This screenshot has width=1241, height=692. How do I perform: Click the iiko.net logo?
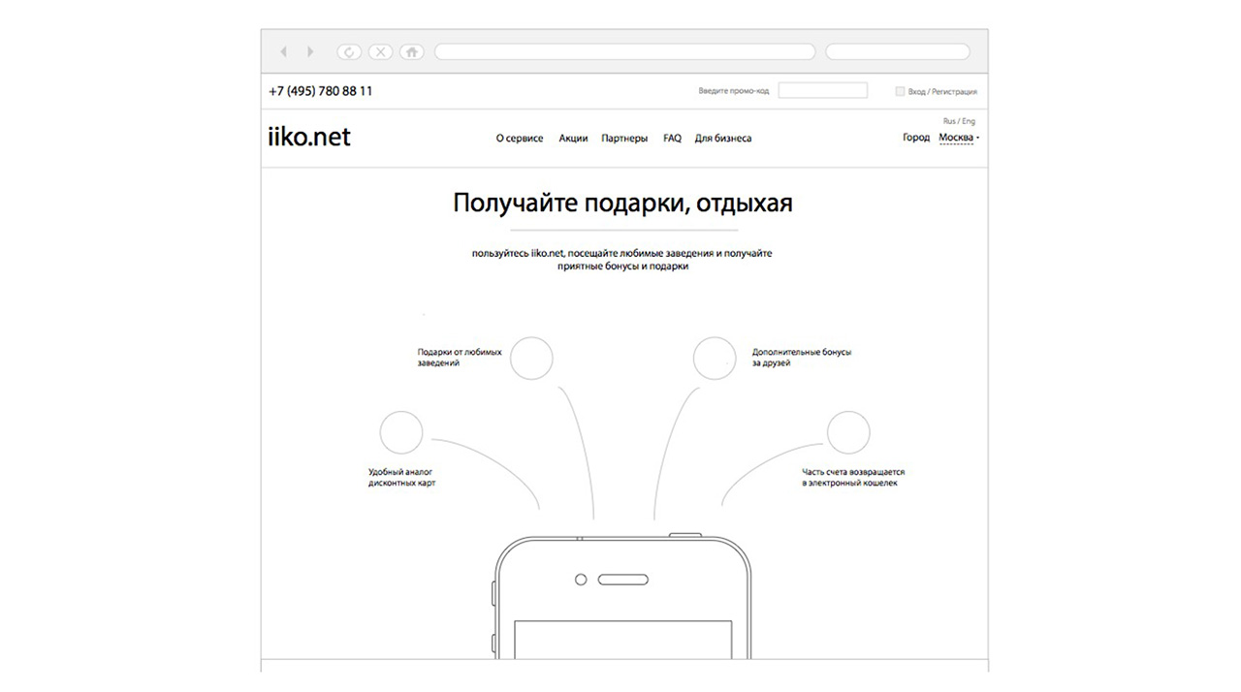pyautogui.click(x=309, y=138)
